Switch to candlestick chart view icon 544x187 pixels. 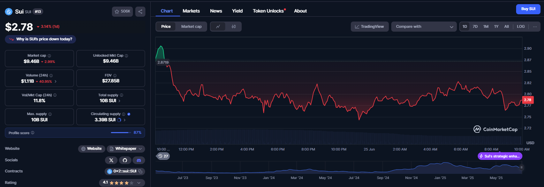(x=234, y=26)
